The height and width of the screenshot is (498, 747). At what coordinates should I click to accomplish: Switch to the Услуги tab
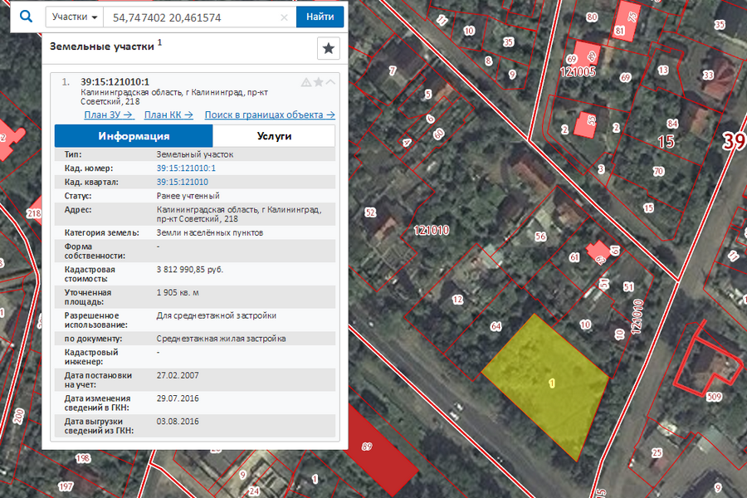(x=274, y=136)
